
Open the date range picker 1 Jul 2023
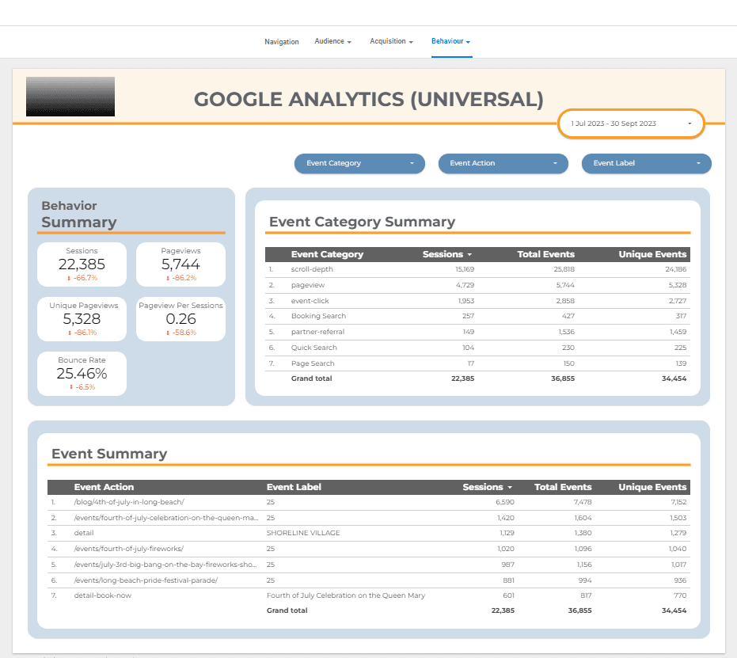tap(631, 124)
